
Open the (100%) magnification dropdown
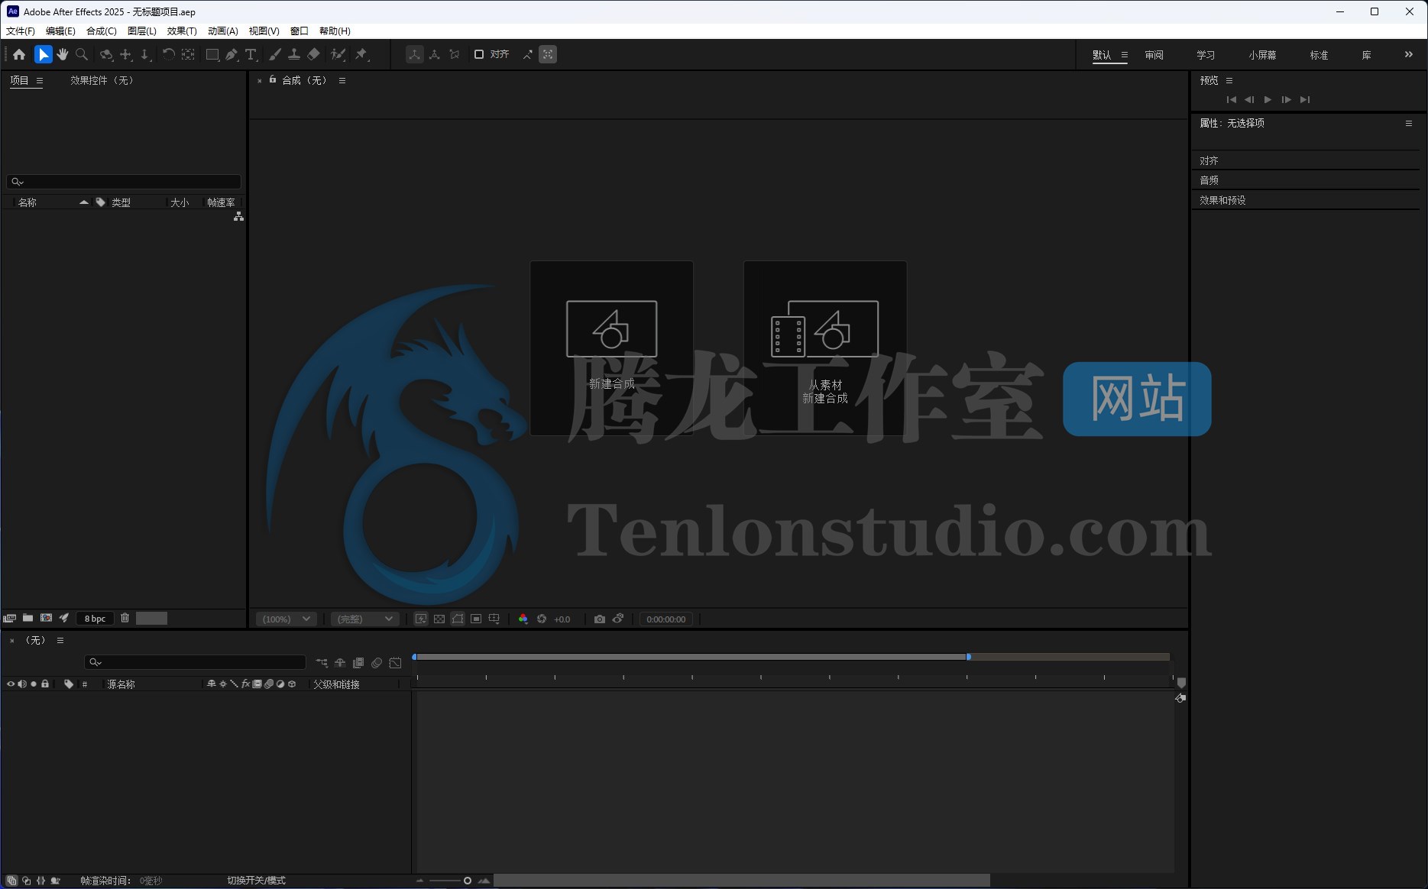coord(286,619)
